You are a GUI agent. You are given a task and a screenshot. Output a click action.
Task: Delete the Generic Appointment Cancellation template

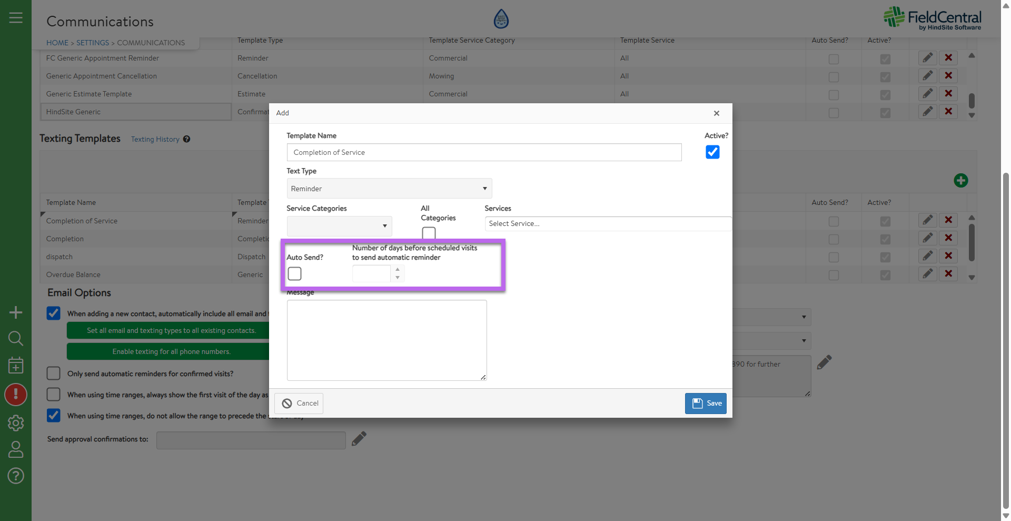948,76
